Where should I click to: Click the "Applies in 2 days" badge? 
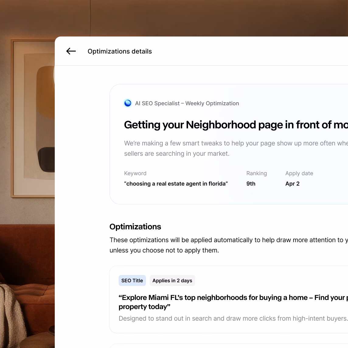pyautogui.click(x=172, y=280)
